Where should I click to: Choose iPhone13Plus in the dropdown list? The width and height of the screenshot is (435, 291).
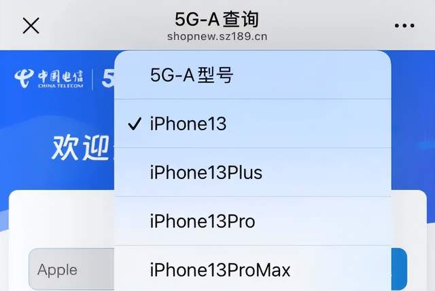252,172
